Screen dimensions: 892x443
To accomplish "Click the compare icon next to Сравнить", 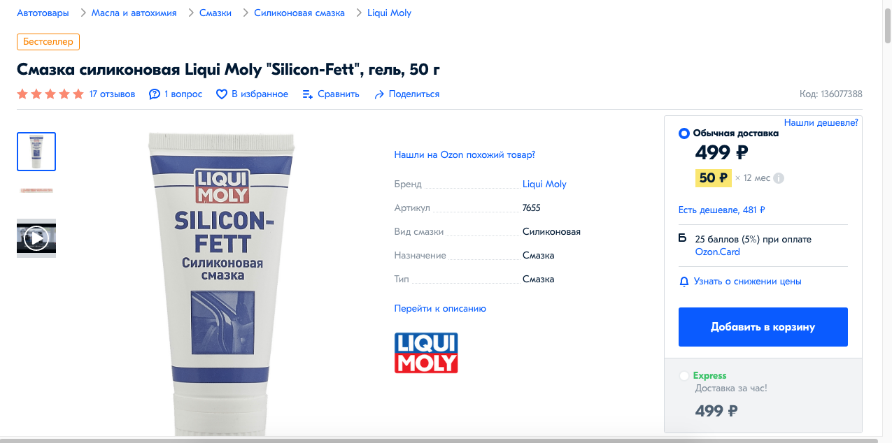I will coord(308,94).
